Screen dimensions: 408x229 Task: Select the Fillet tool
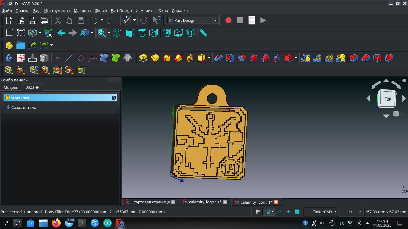[x=354, y=58]
